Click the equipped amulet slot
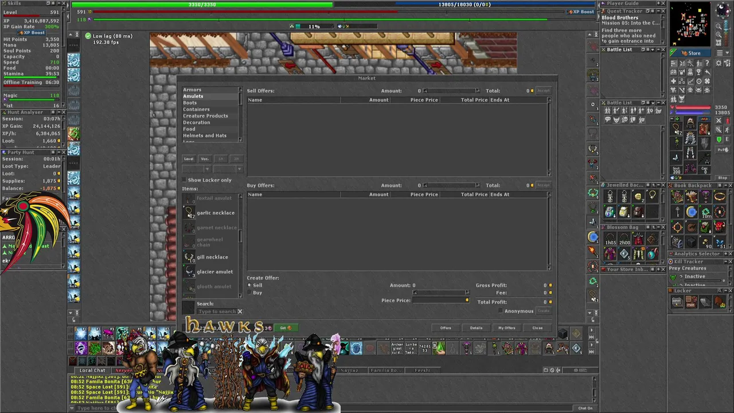Image resolution: width=734 pixels, height=413 pixels. click(x=676, y=128)
